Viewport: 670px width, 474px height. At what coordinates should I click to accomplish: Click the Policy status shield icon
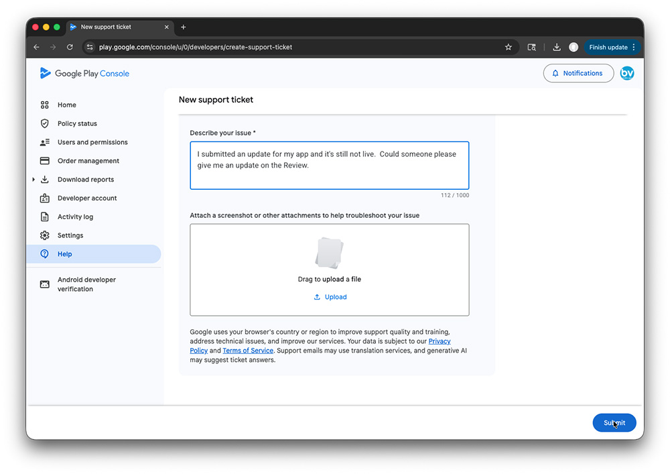click(44, 123)
